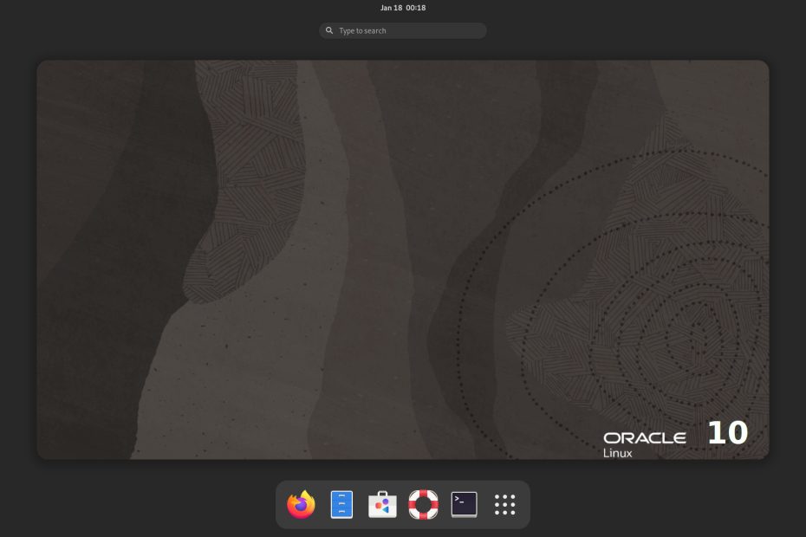The width and height of the screenshot is (806, 537).
Task: Show all applications grid
Action: tap(504, 505)
